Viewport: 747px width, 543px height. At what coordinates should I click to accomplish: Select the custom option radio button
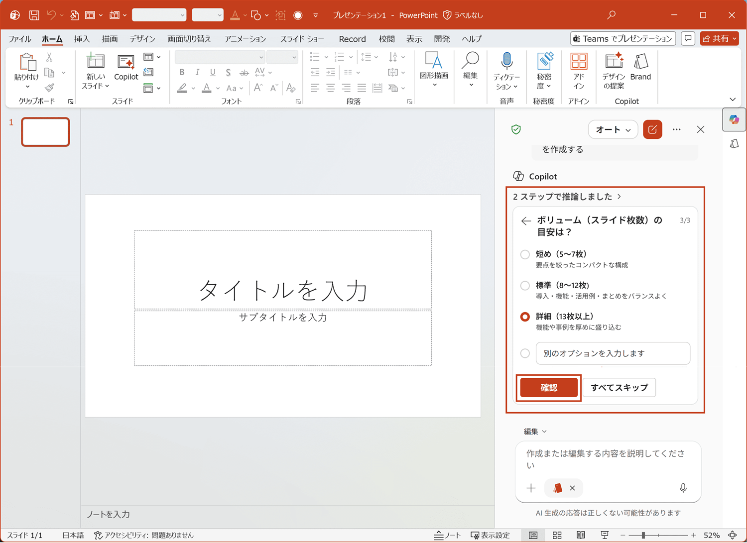(x=525, y=353)
